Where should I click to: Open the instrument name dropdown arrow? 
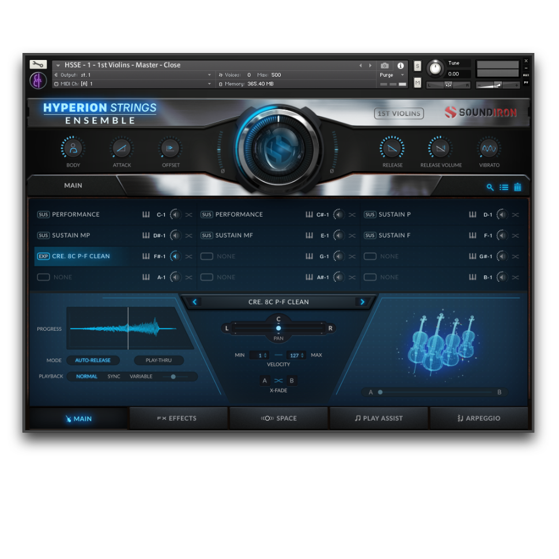click(58, 65)
